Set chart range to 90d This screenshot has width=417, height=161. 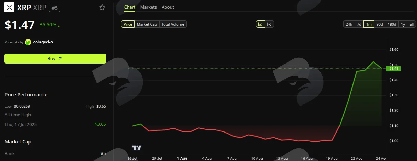(x=380, y=24)
